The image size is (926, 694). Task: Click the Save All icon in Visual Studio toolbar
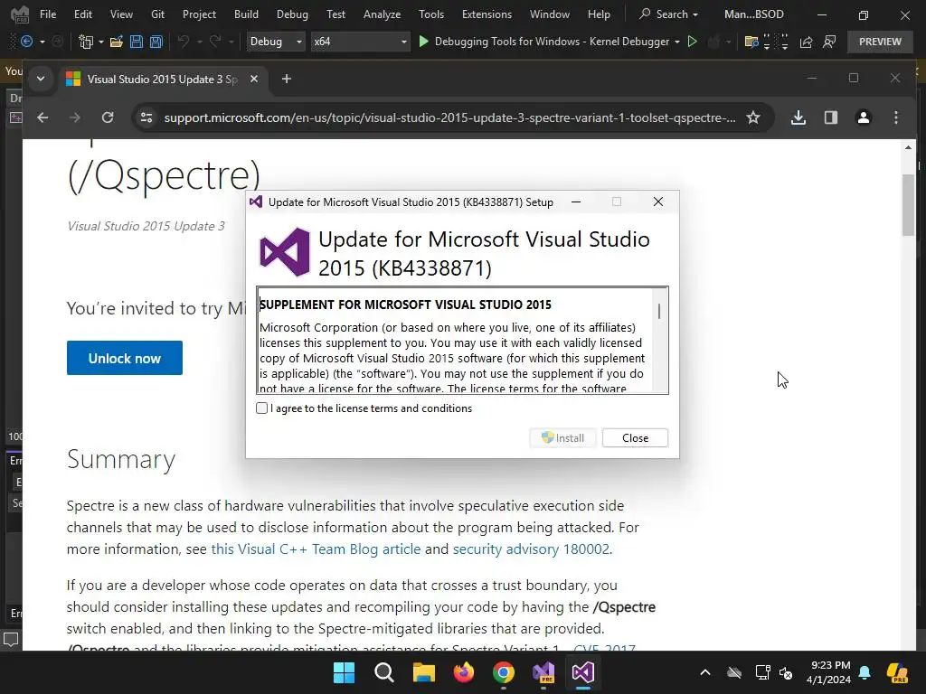click(156, 42)
